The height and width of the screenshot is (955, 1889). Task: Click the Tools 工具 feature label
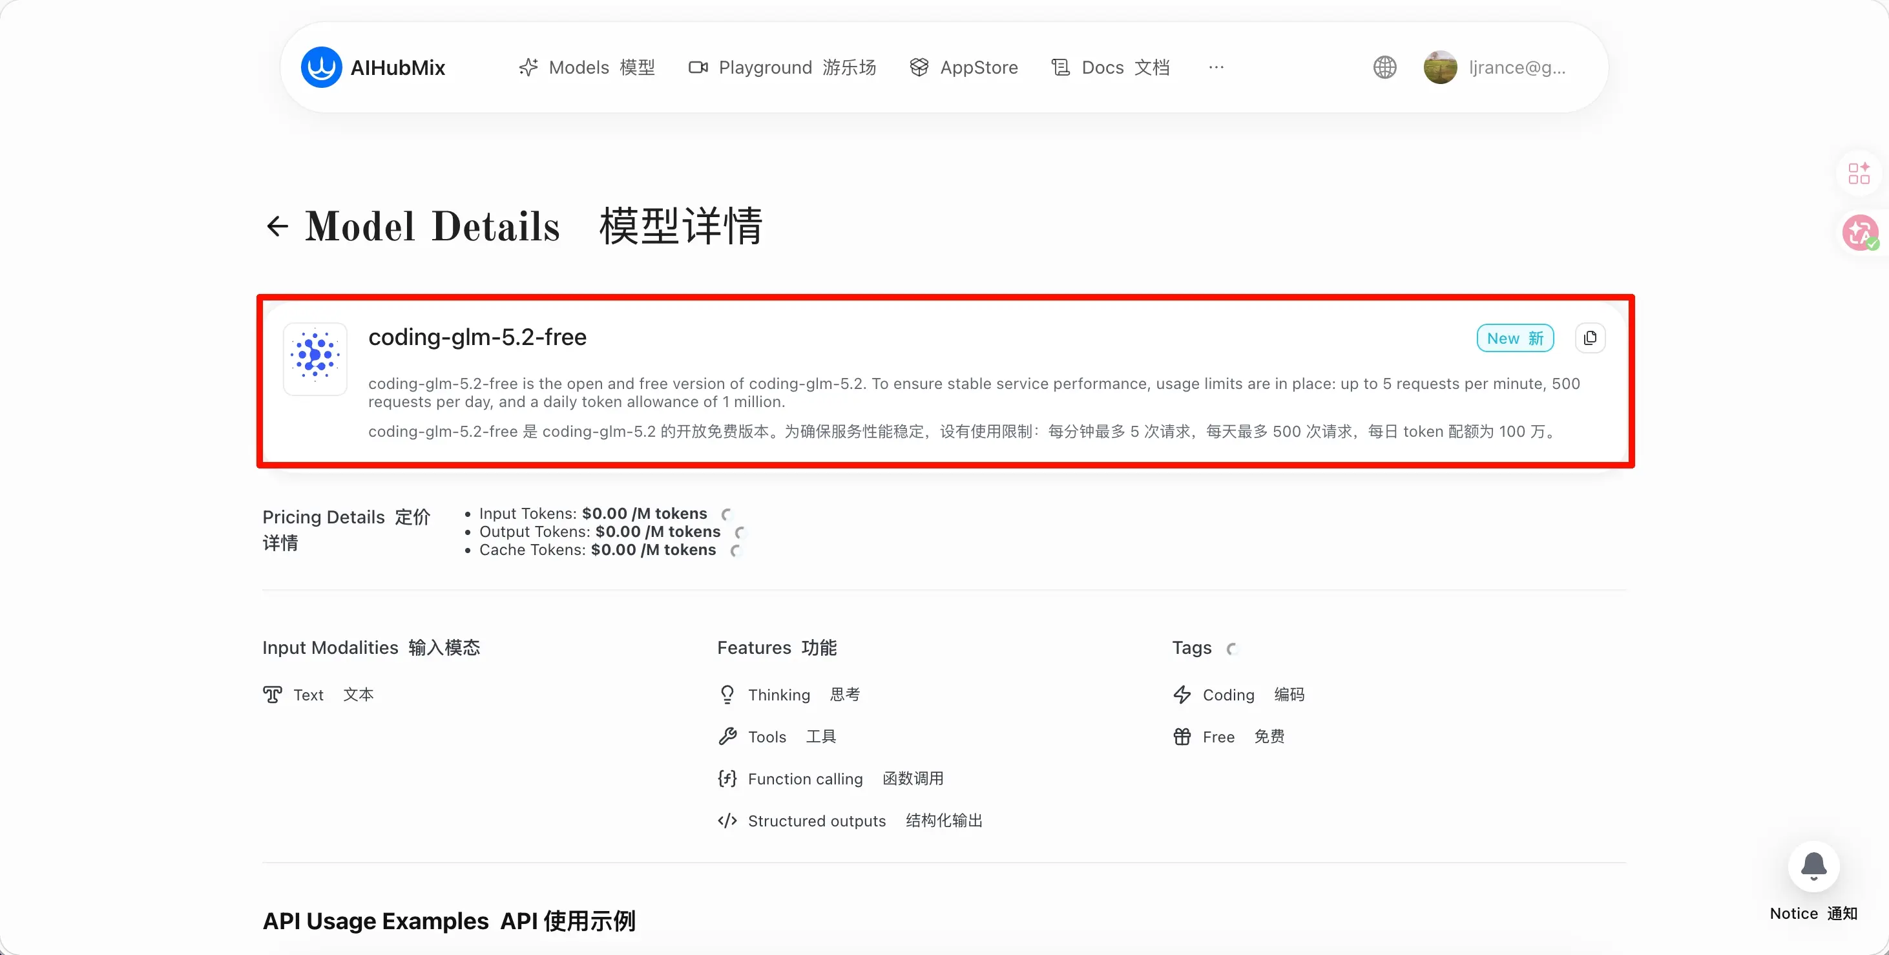pyautogui.click(x=792, y=737)
